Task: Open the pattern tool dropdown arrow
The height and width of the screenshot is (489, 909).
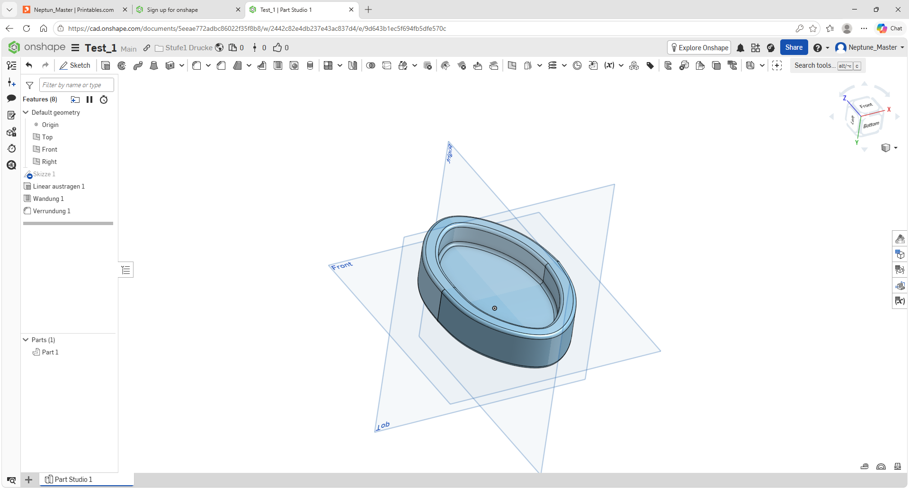Action: tap(339, 65)
